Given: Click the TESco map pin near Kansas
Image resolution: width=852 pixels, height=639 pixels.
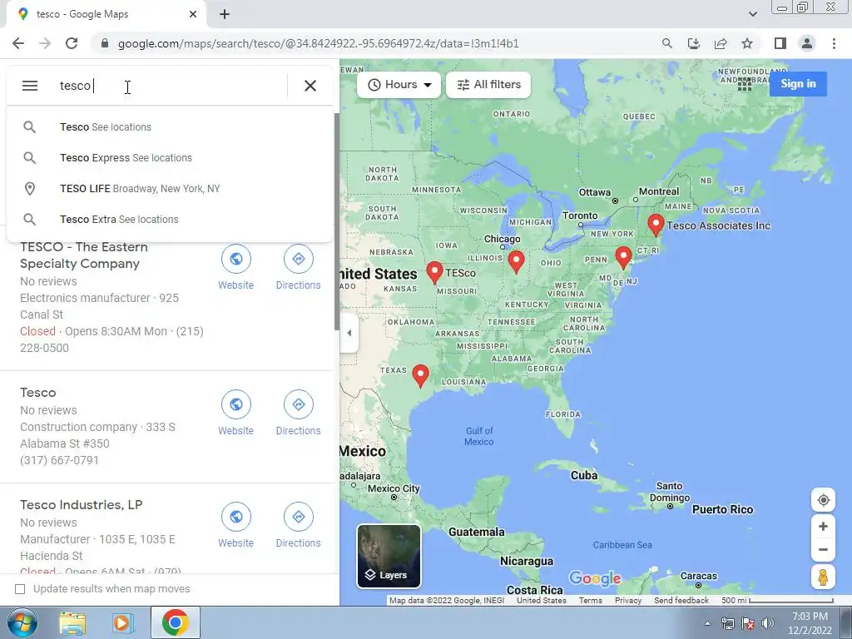Looking at the screenshot, I should click(x=434, y=272).
